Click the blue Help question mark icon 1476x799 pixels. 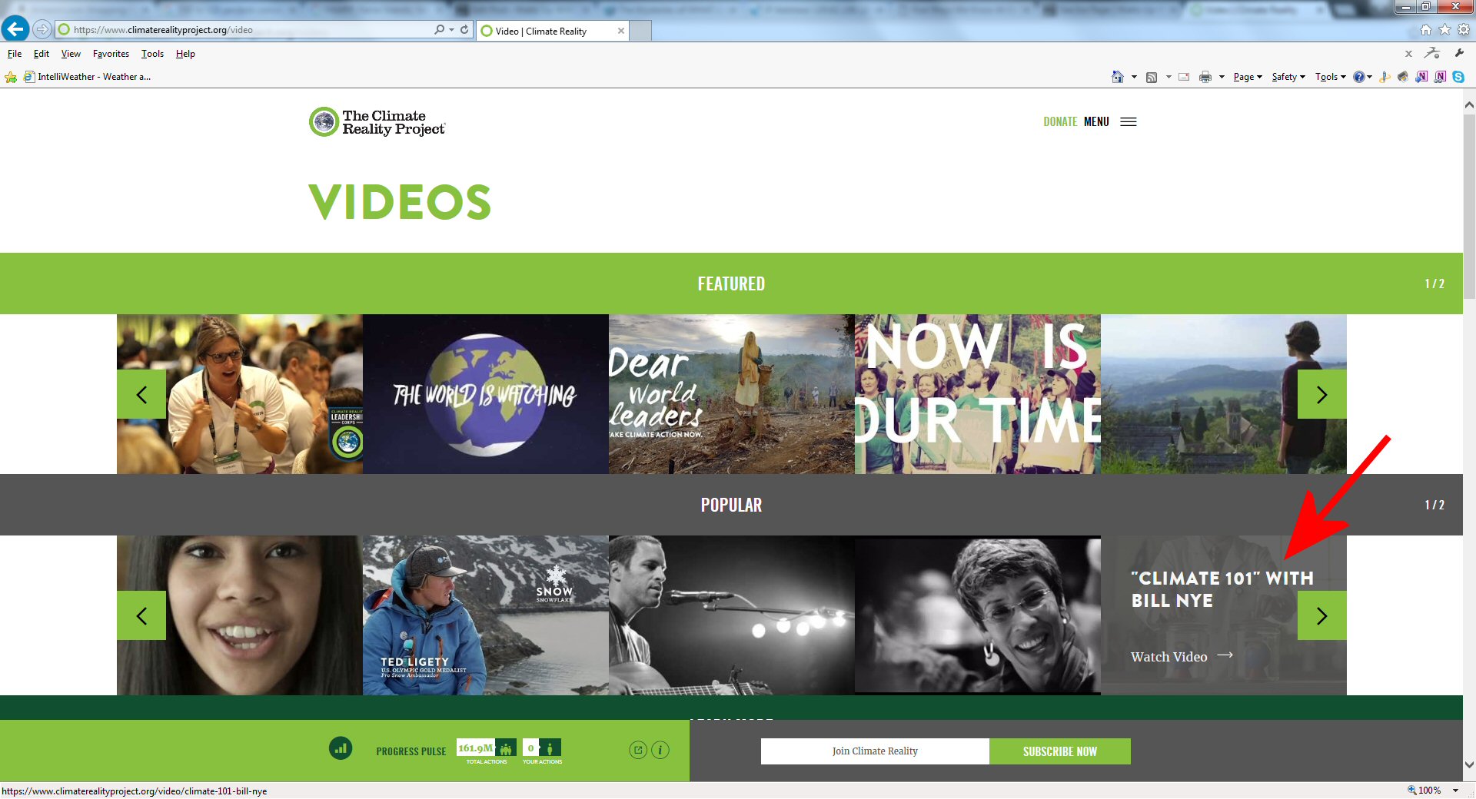[1359, 77]
